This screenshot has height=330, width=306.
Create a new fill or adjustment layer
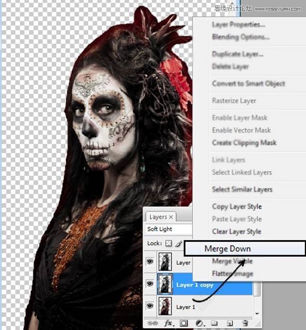click(199, 323)
